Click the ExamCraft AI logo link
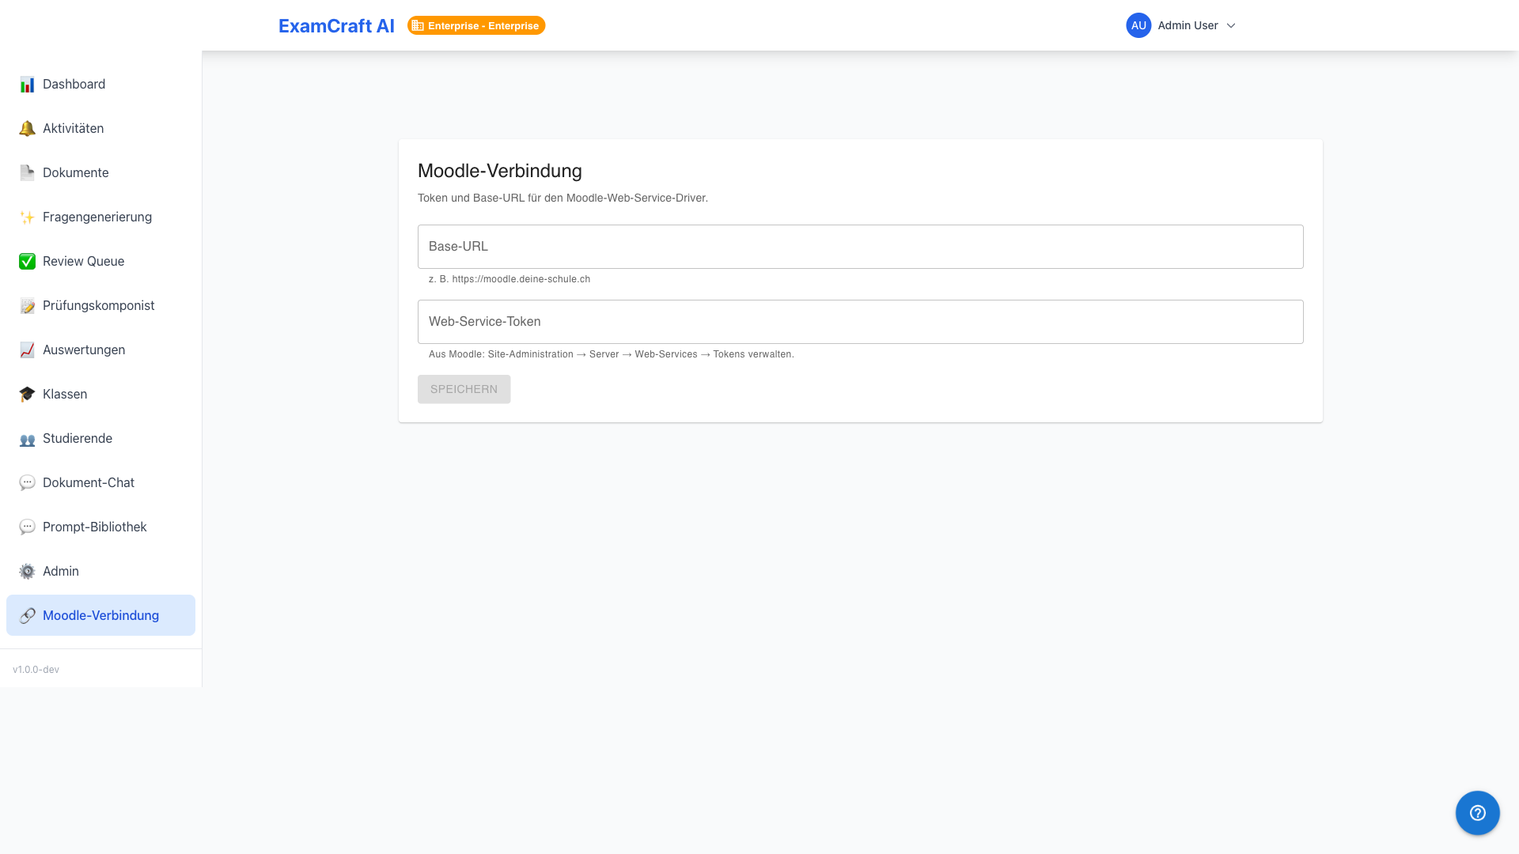 [336, 25]
